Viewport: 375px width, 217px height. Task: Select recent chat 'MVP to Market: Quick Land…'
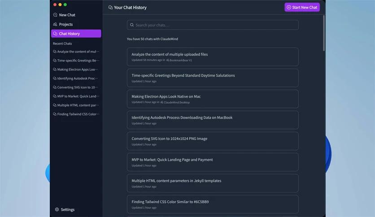pyautogui.click(x=76, y=96)
